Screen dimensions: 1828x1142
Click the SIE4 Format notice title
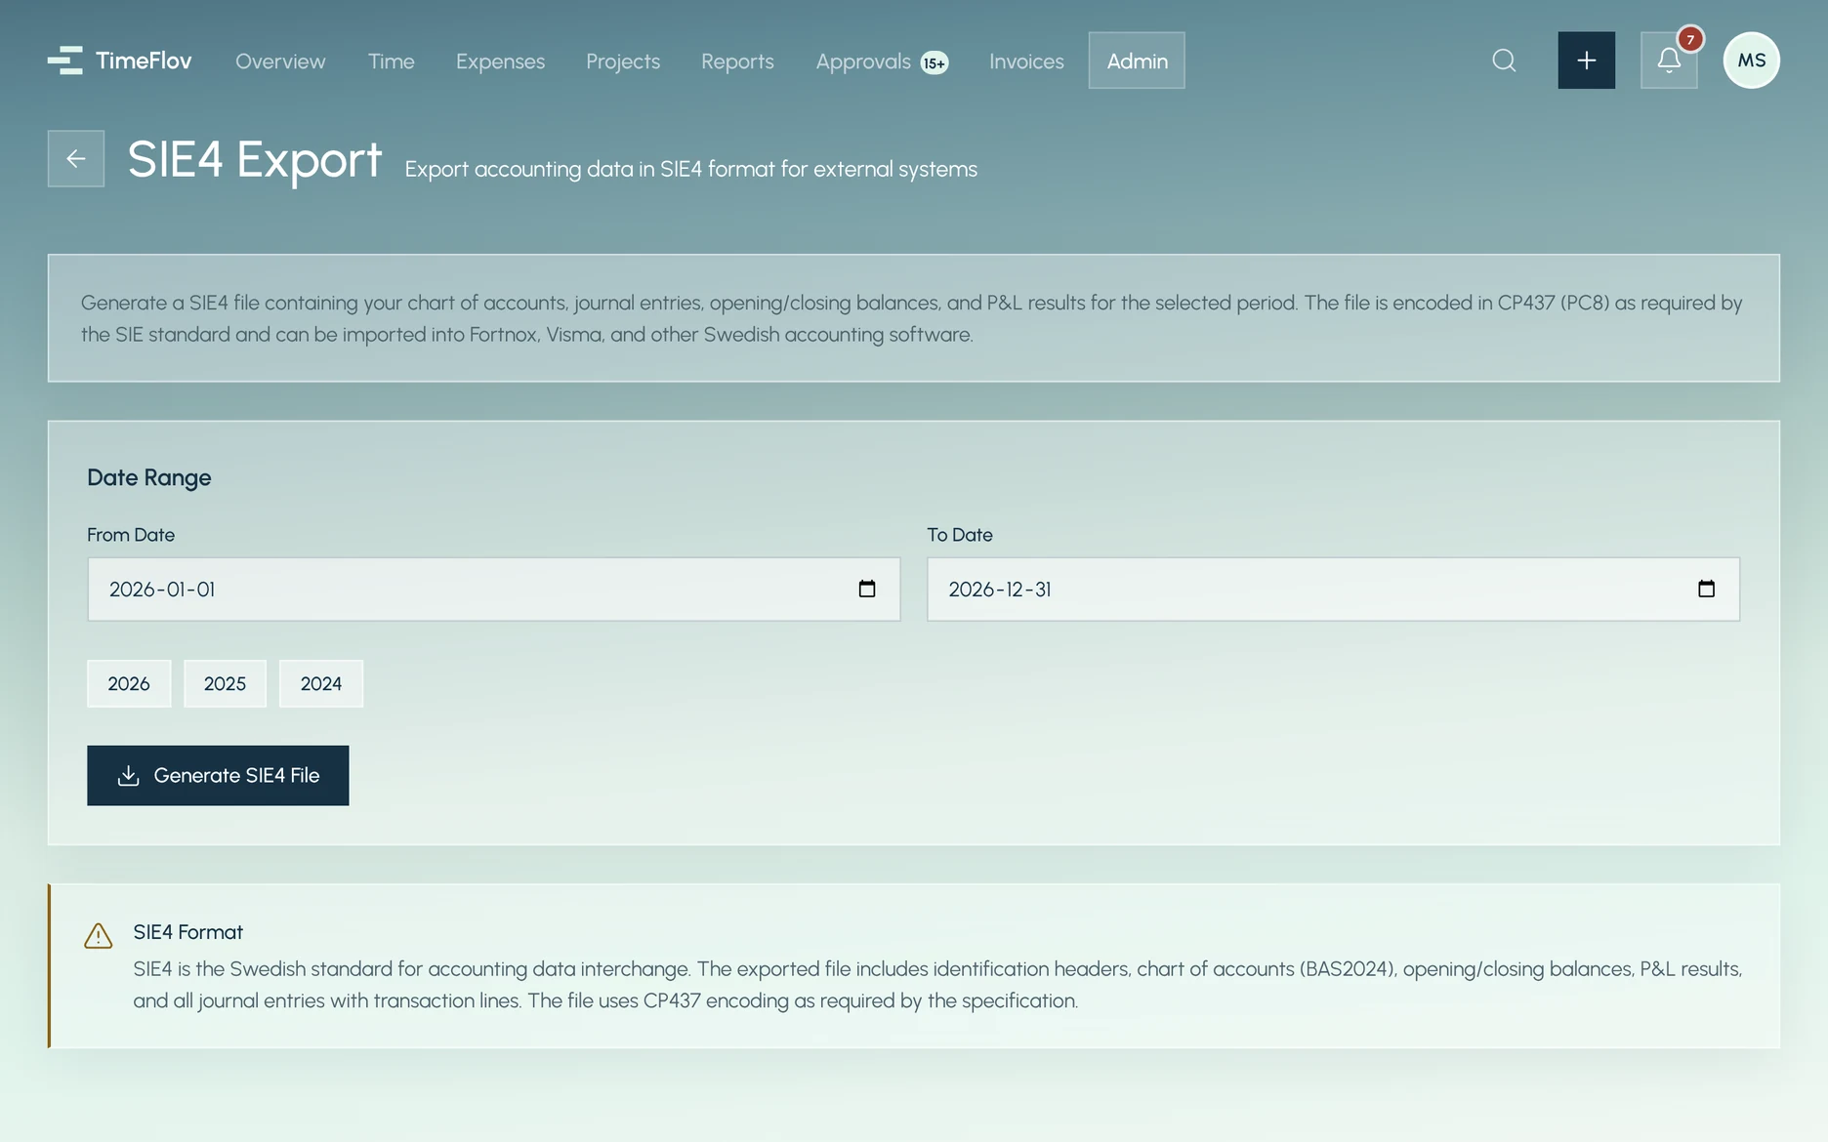[188, 932]
